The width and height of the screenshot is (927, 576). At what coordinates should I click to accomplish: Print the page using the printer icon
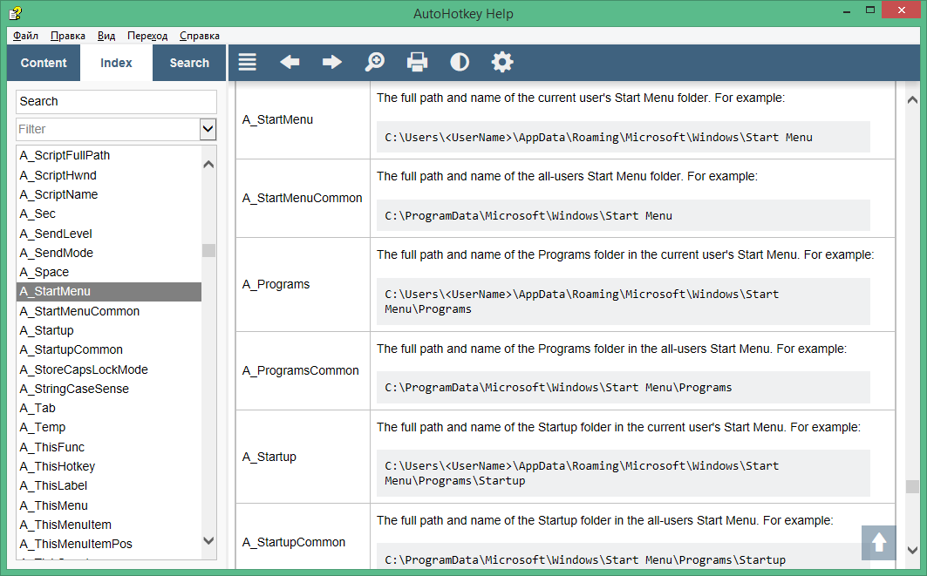(417, 62)
